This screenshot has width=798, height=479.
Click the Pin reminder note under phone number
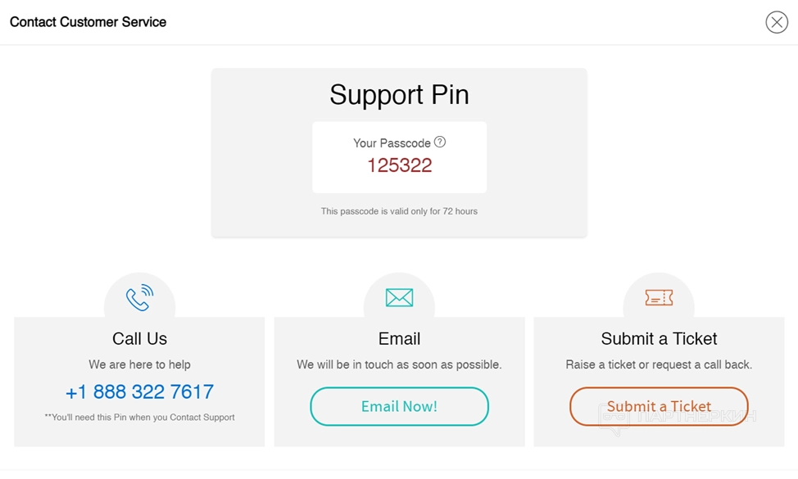139,418
